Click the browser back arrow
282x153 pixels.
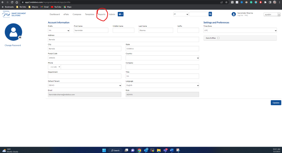(3, 2)
